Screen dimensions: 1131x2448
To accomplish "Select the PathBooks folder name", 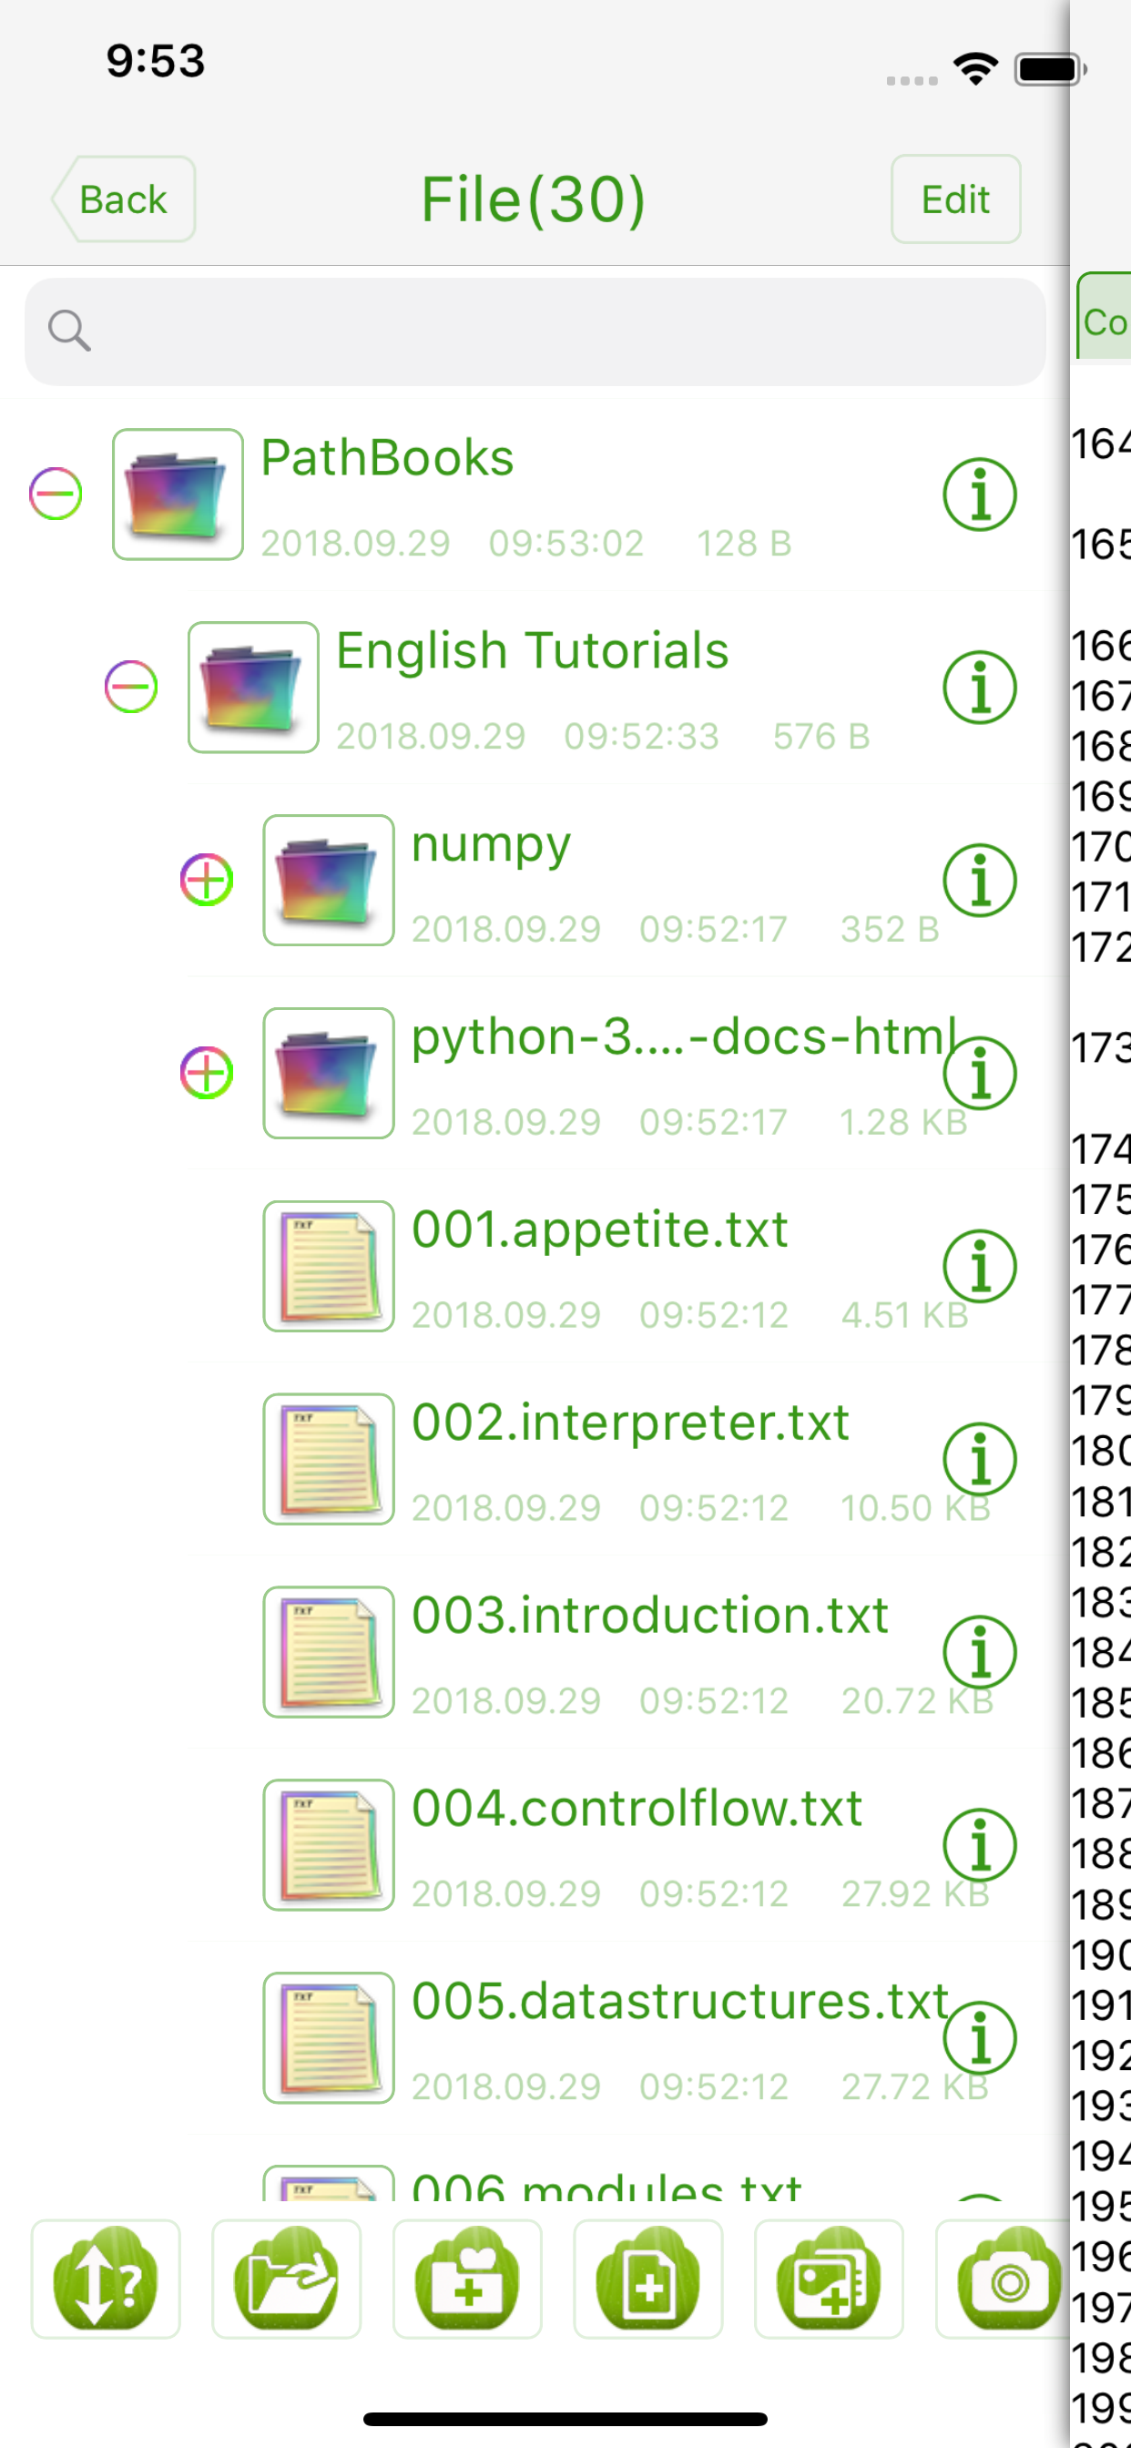I will (387, 458).
